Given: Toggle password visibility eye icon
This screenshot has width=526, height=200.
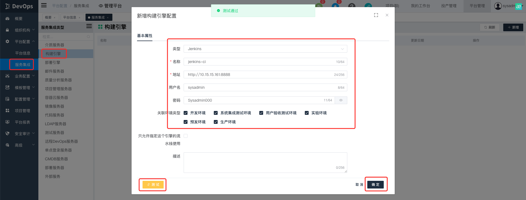Looking at the screenshot, I should [x=341, y=100].
